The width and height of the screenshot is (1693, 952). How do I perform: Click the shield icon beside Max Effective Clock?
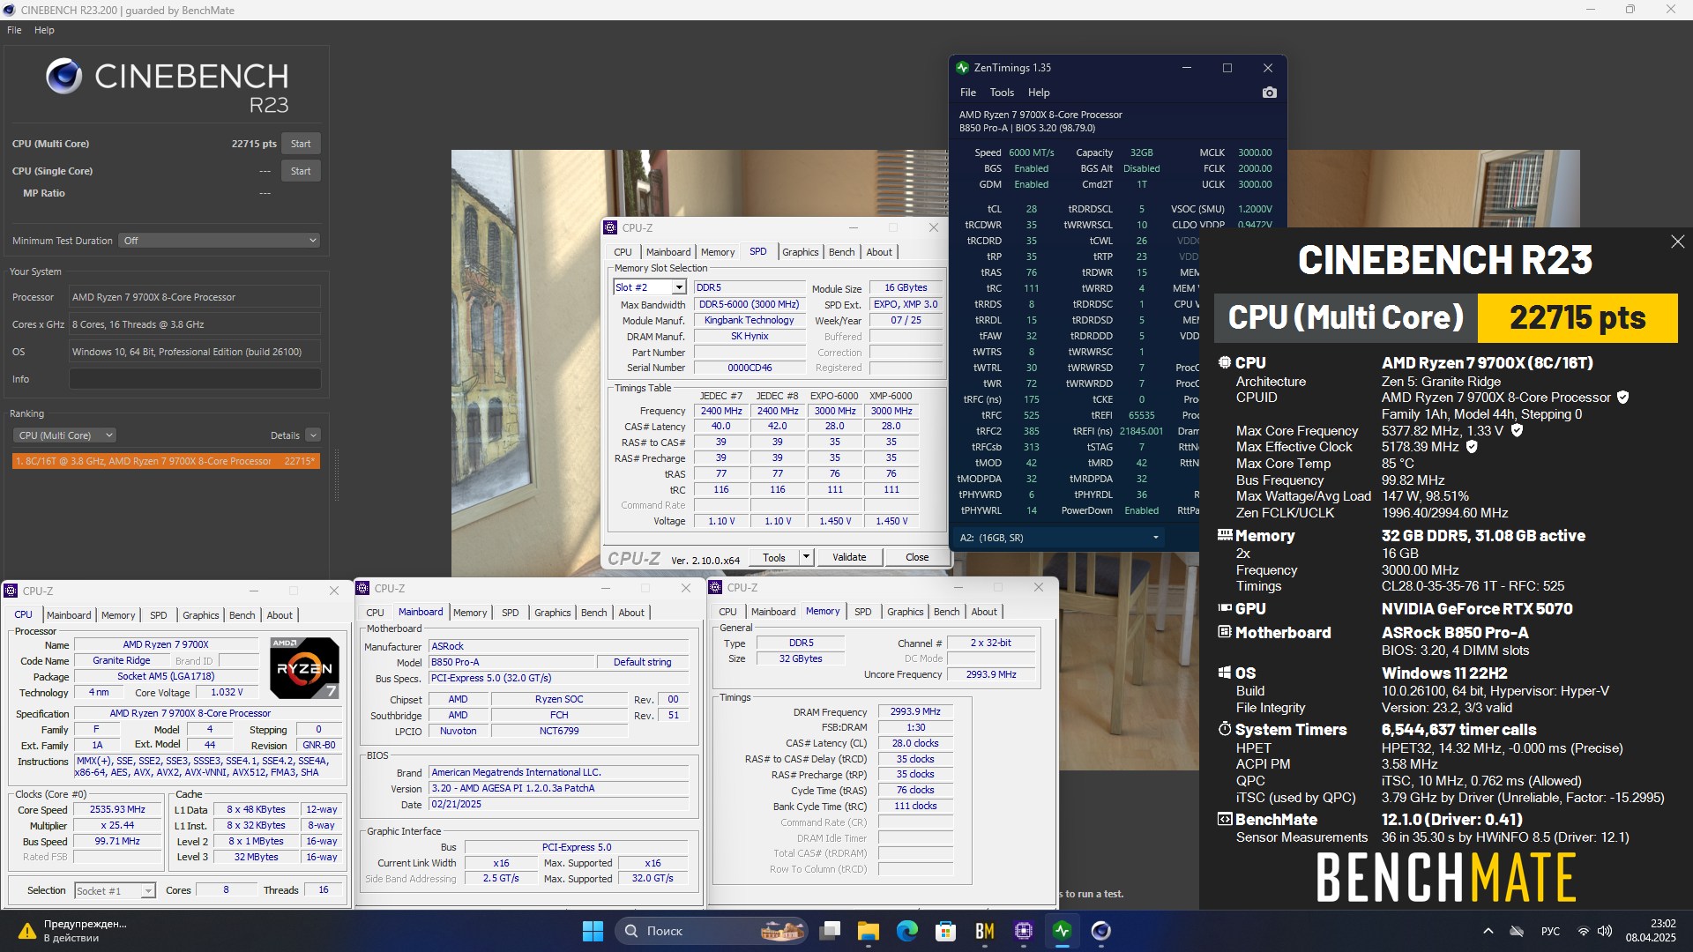click(1472, 447)
